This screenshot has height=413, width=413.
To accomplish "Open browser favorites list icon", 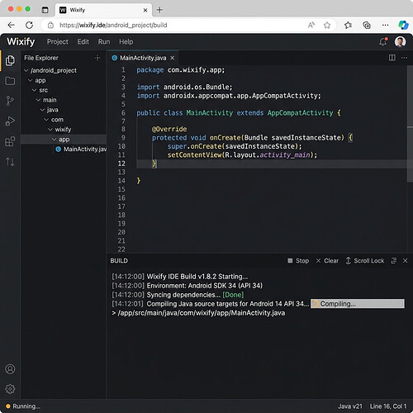I will coord(348,25).
